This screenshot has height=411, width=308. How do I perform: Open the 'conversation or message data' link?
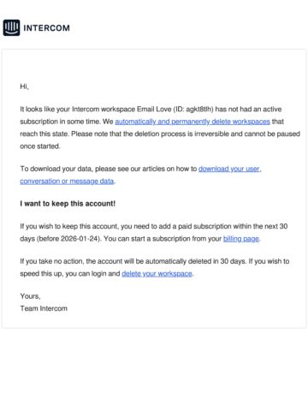pos(67,182)
